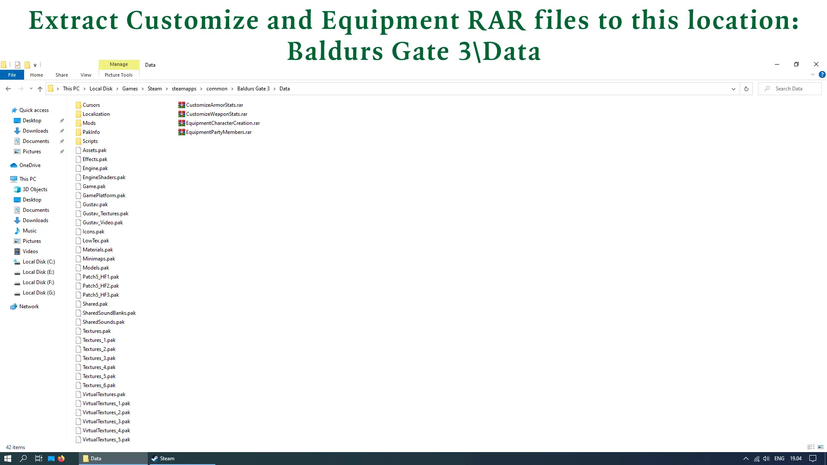Expand breadcrumb arrow after common
This screenshot has width=827, height=465.
click(232, 89)
